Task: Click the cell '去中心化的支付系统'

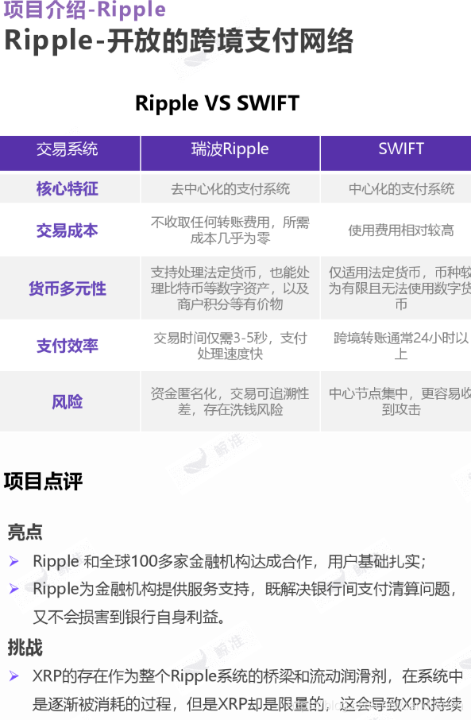Action: (x=230, y=188)
